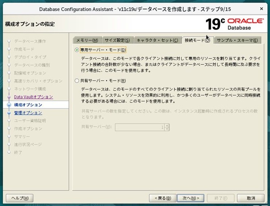Click the 進行状況ページ step label

[28, 144]
